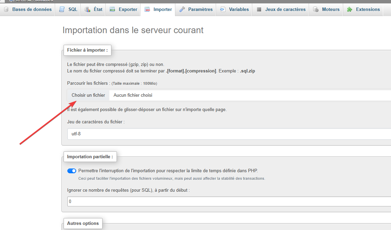Open the Extensions tab label

(x=368, y=10)
